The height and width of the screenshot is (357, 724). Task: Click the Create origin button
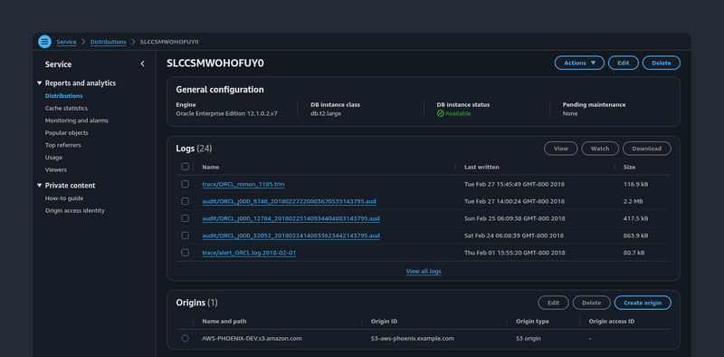(643, 303)
